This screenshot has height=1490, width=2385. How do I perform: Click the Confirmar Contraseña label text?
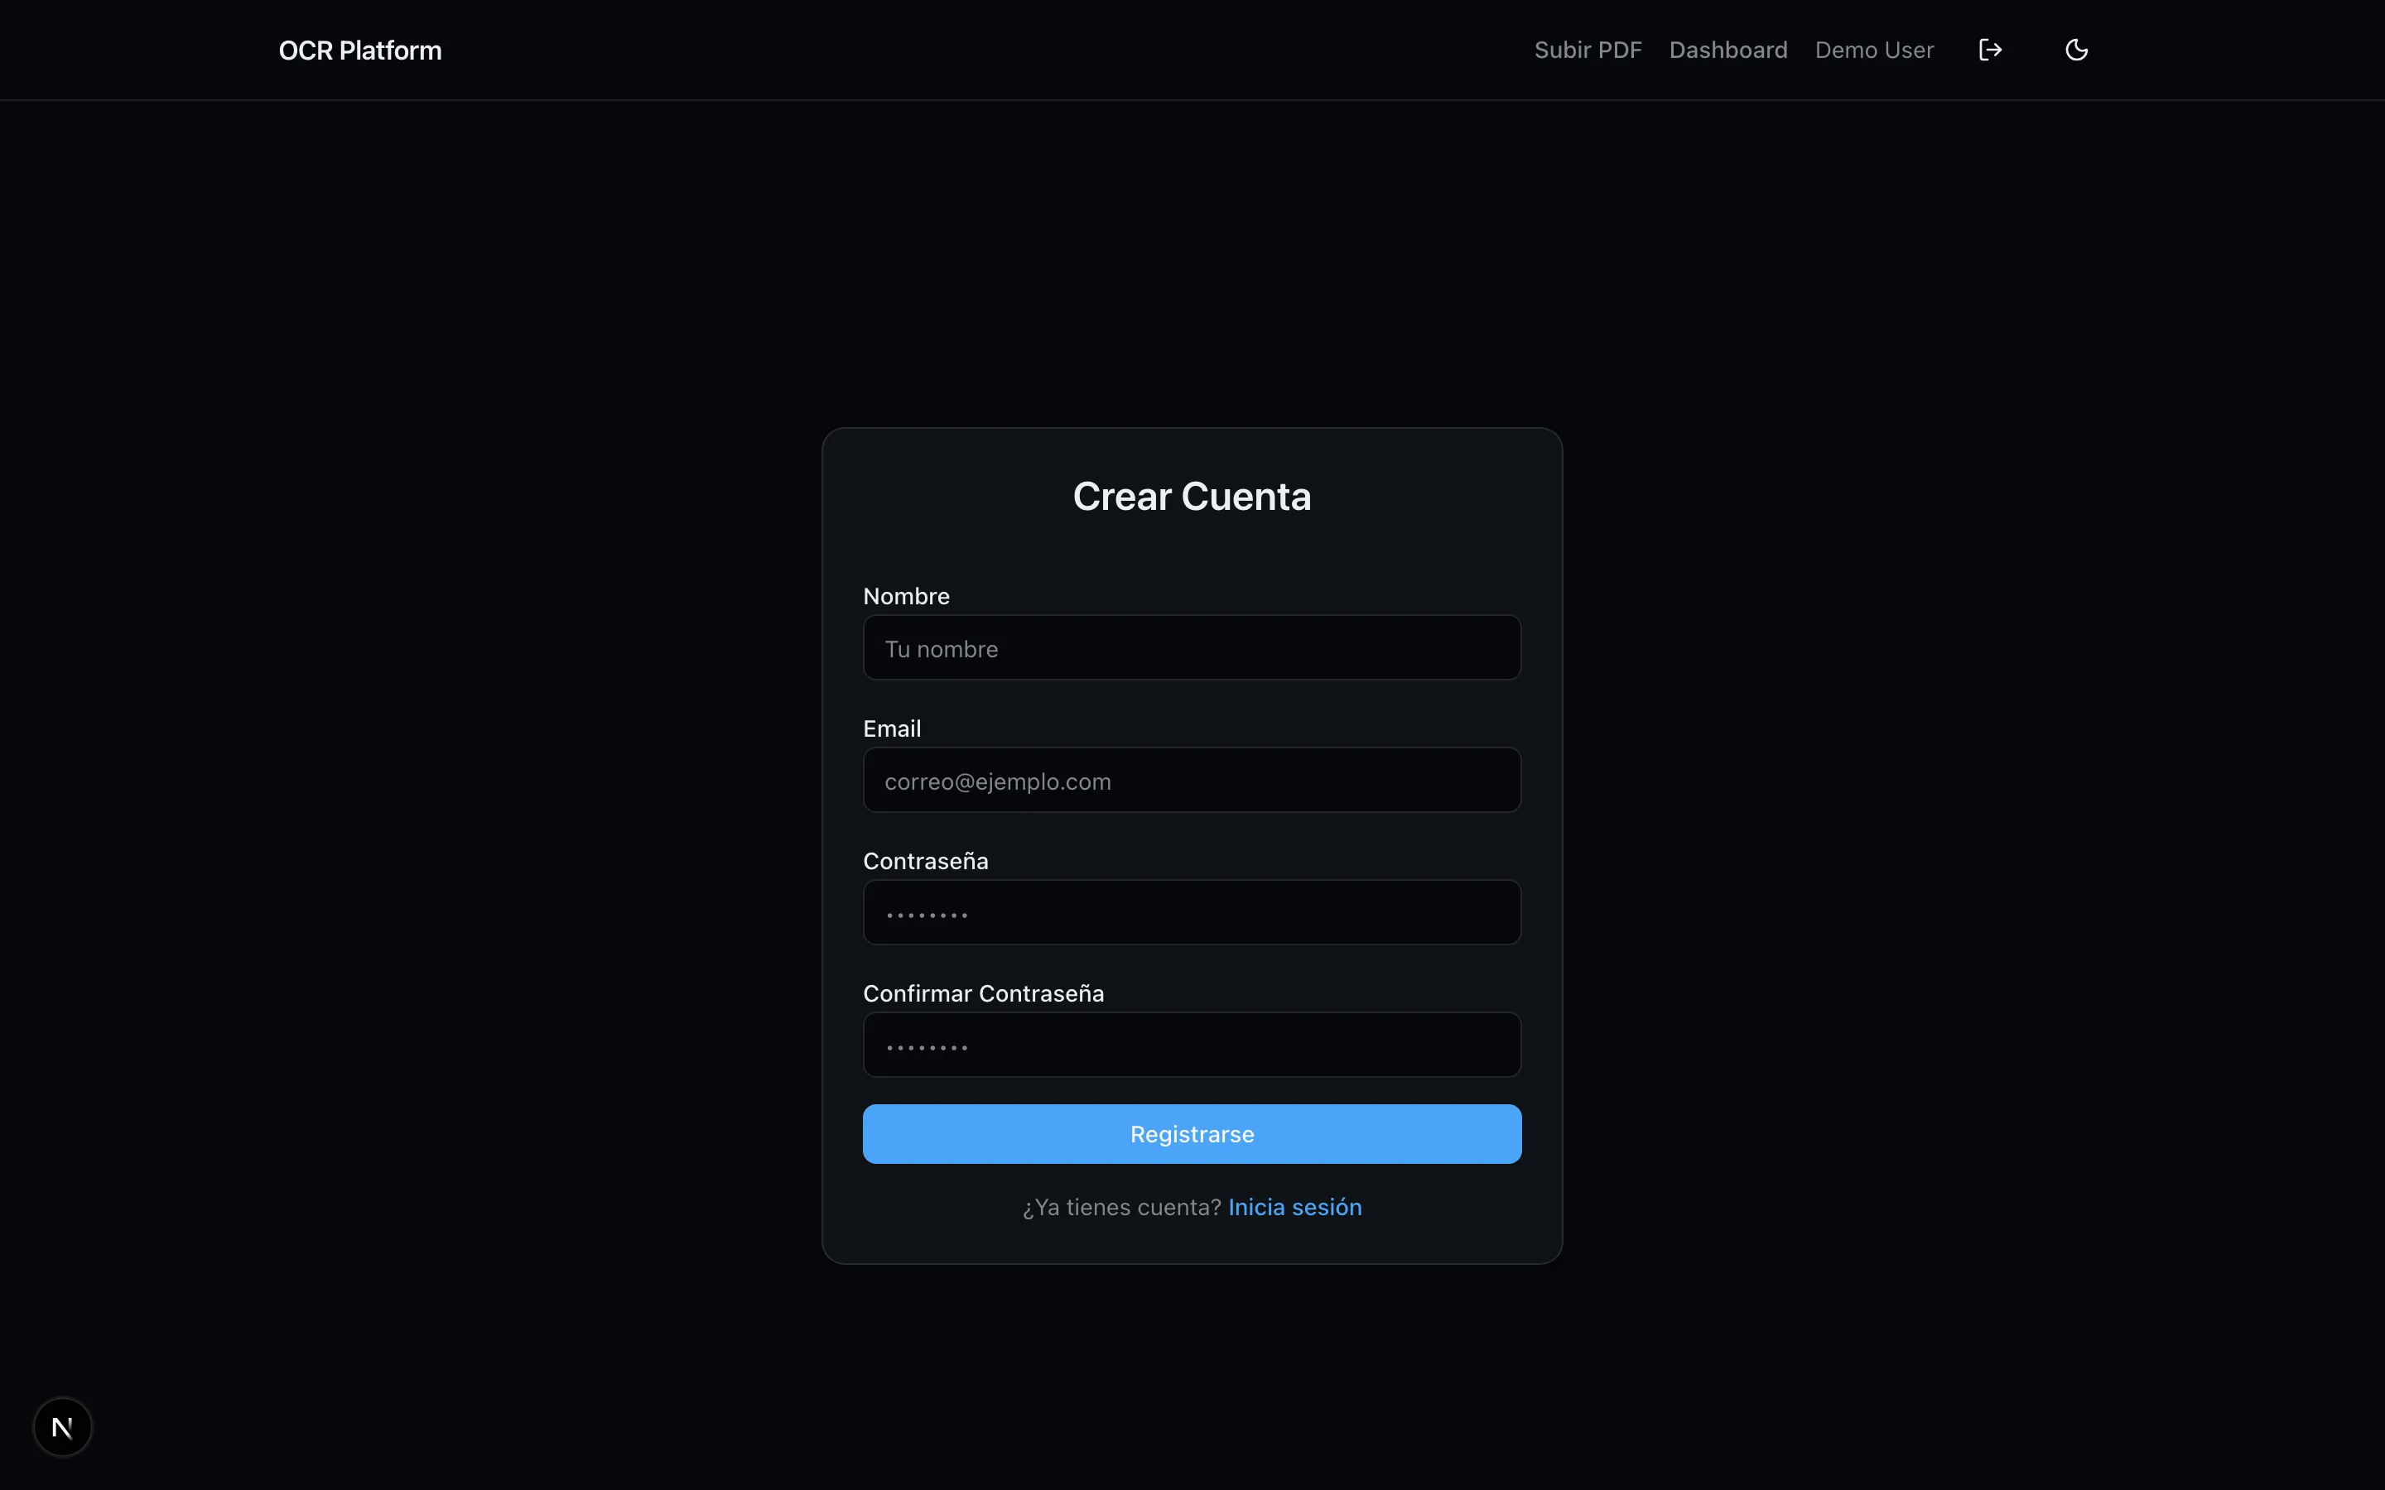[x=983, y=993]
